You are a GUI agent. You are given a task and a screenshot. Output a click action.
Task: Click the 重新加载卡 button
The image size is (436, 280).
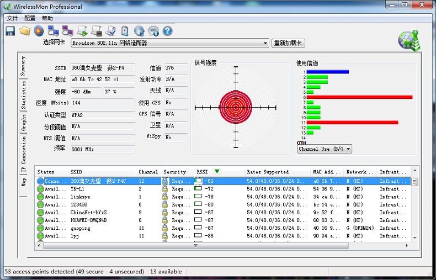click(288, 43)
